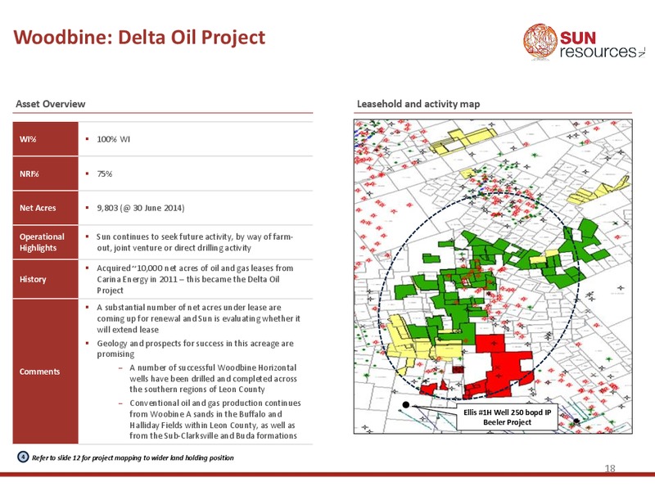Click the 'Geology and prospects for success' bullet
655x491 pixels.
point(195,349)
